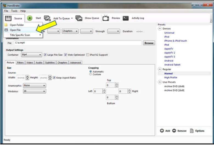The height and width of the screenshot is (145, 214).
Task: Switch to the Subtitles tab
Action: 50,63
